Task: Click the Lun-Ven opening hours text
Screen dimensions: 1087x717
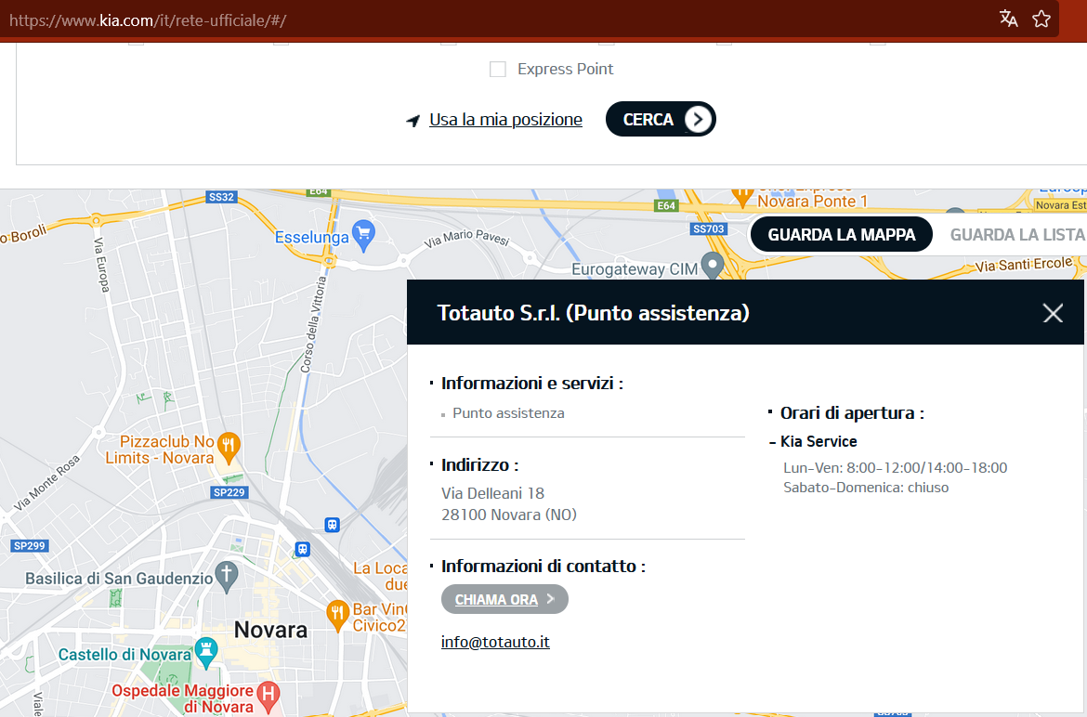Action: pyautogui.click(x=895, y=467)
